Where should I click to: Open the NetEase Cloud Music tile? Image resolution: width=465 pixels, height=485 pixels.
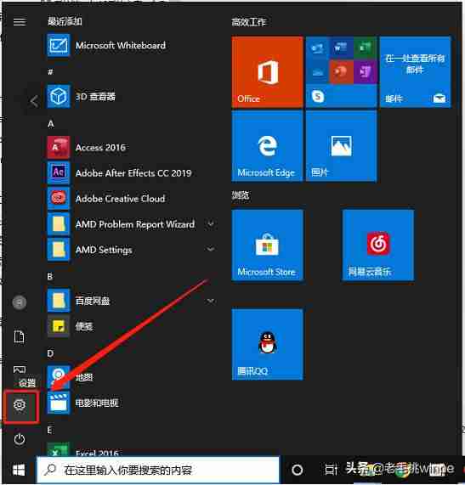point(378,245)
